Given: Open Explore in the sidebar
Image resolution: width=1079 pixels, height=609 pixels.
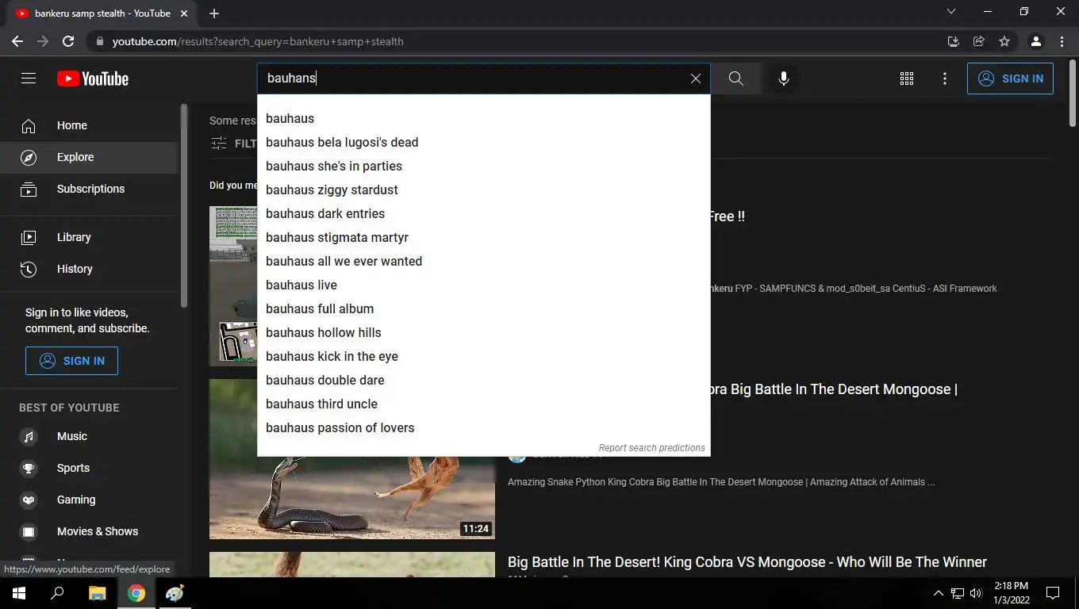Looking at the screenshot, I should [89, 157].
